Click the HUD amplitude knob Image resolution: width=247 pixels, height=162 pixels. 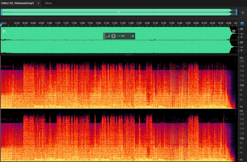tap(113, 36)
